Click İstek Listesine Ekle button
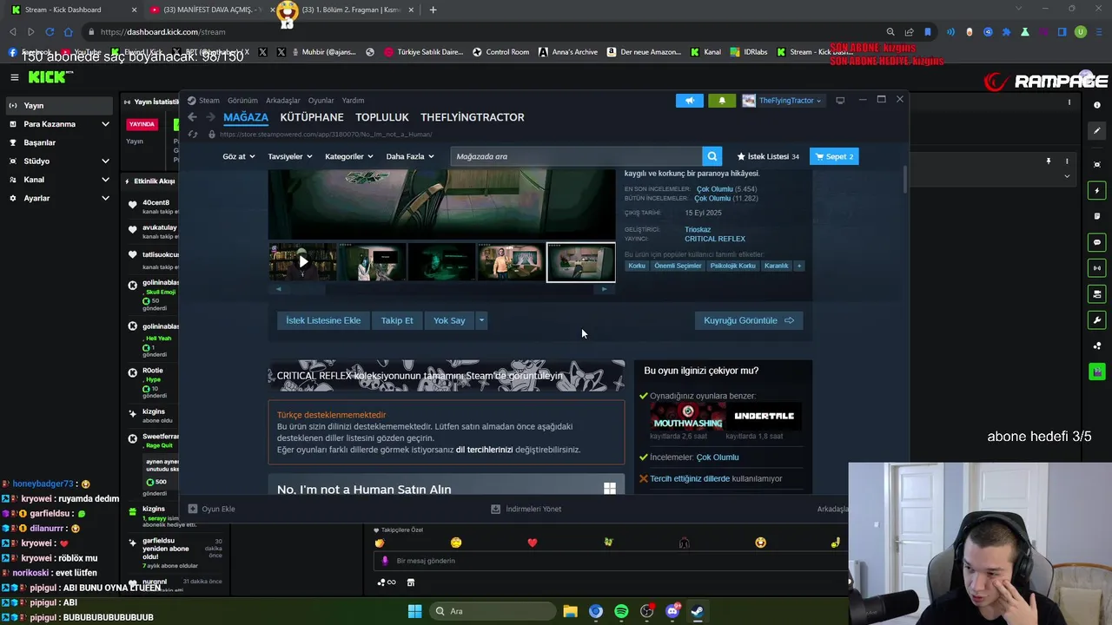This screenshot has width=1112, height=625. (323, 320)
